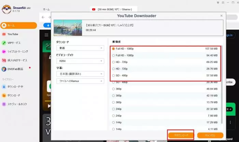Click the orange キャンセル button
239x142 pixels.
pos(210,135)
